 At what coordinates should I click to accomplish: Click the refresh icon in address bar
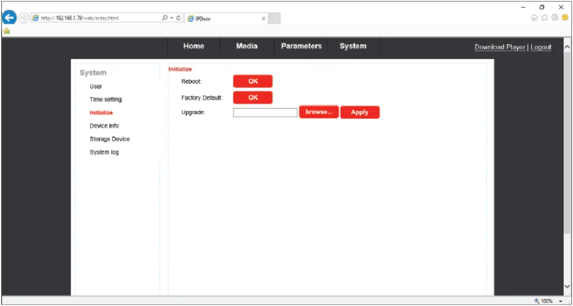pyautogui.click(x=179, y=17)
